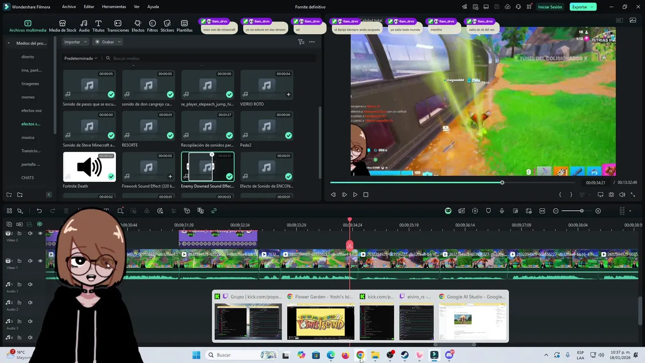Click the timeline zoom slider handle

(582, 211)
